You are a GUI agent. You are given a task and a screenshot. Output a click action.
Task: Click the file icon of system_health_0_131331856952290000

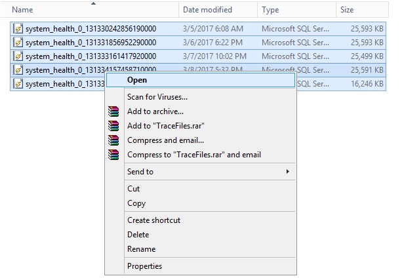(18, 43)
